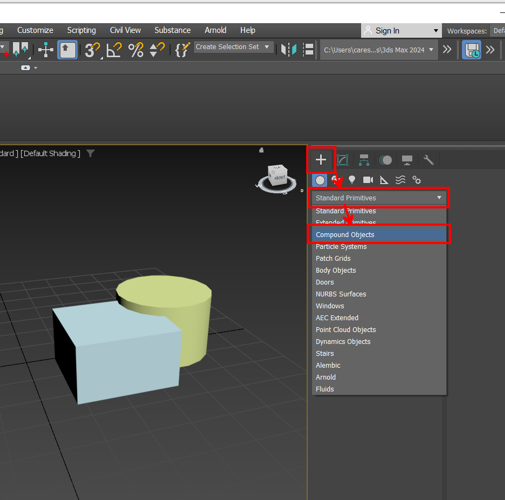
Task: Choose Windows from the list
Action: click(379, 306)
